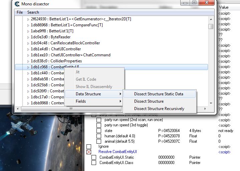
Task: Select Dissect Structure Recursively option
Action: (x=159, y=109)
